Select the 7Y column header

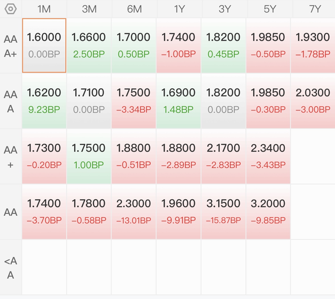click(x=315, y=9)
